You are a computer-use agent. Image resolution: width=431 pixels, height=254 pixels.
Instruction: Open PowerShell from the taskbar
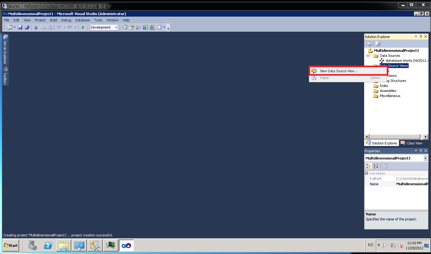point(48,246)
